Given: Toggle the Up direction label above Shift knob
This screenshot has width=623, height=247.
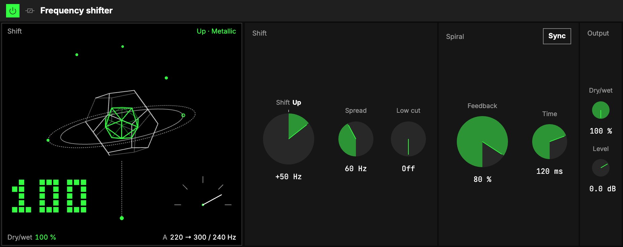Looking at the screenshot, I should click(297, 102).
